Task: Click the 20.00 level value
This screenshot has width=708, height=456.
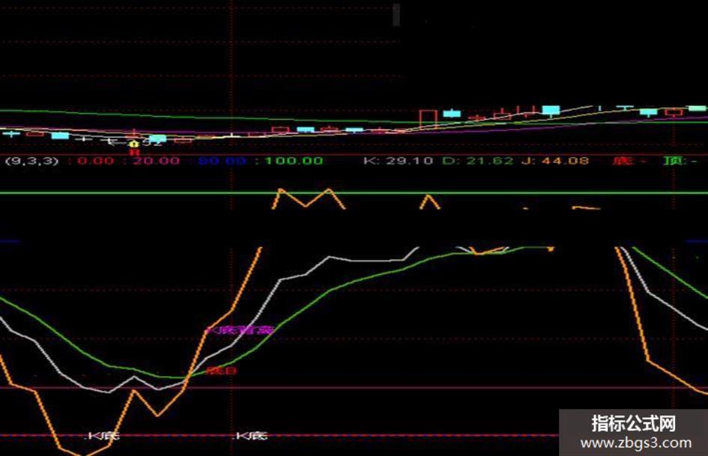Action: coord(157,161)
